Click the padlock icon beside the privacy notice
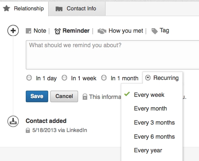199x161 pixels. tap(85, 96)
